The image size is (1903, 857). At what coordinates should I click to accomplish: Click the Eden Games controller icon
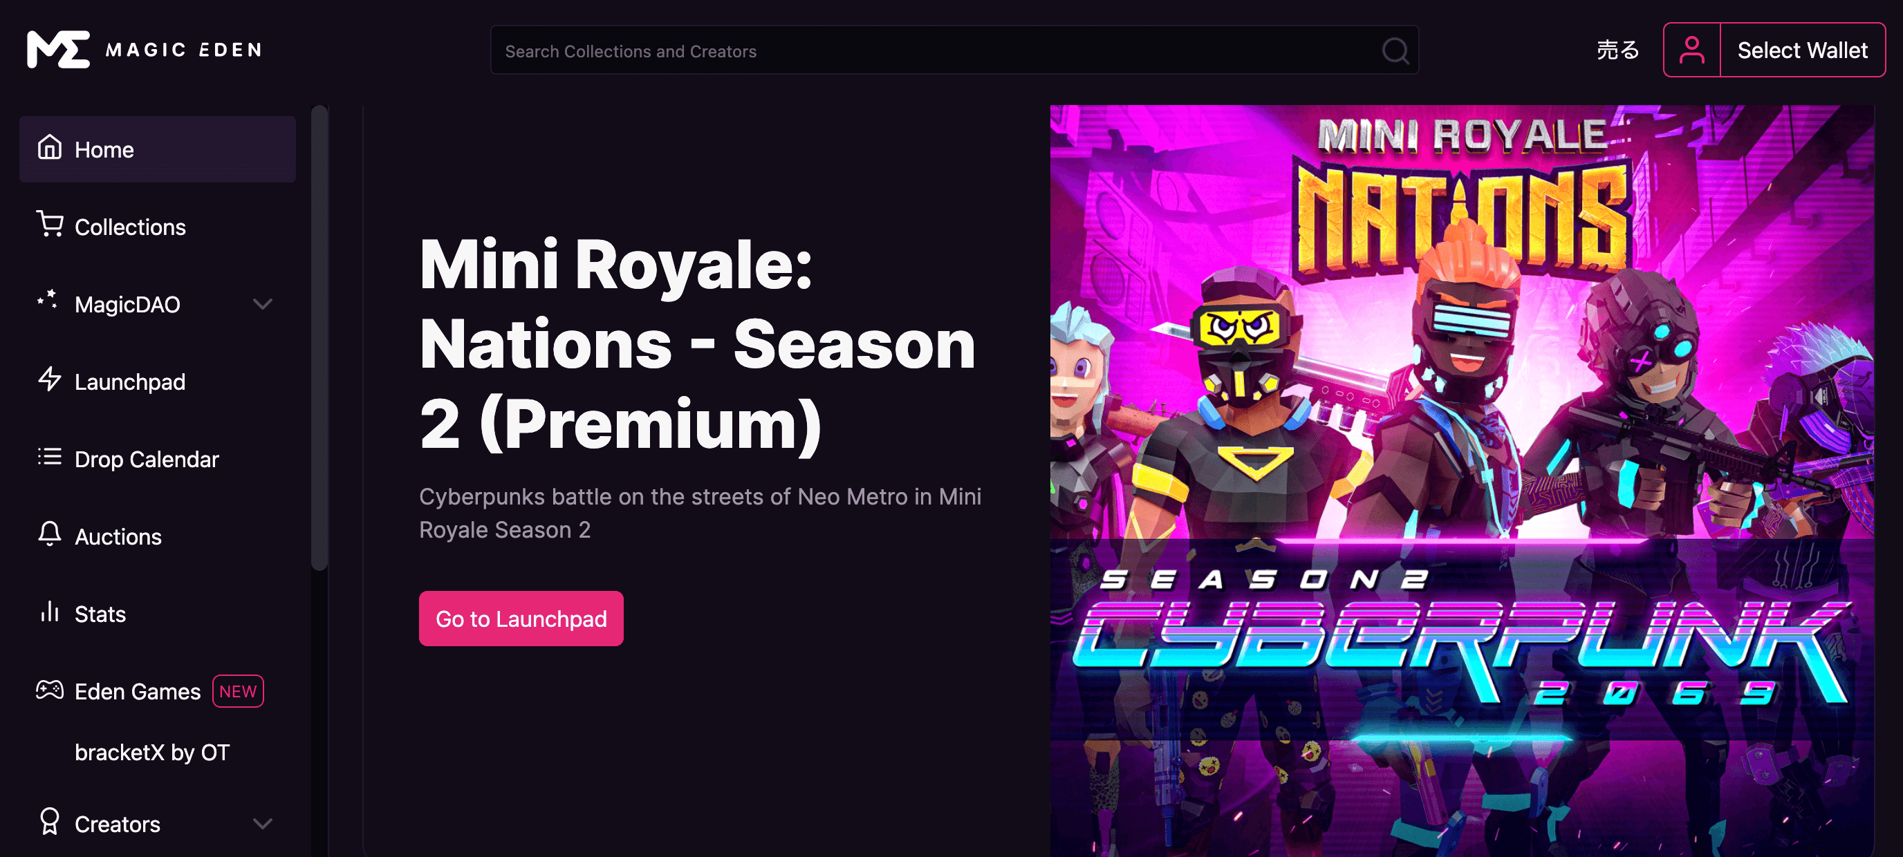point(50,690)
